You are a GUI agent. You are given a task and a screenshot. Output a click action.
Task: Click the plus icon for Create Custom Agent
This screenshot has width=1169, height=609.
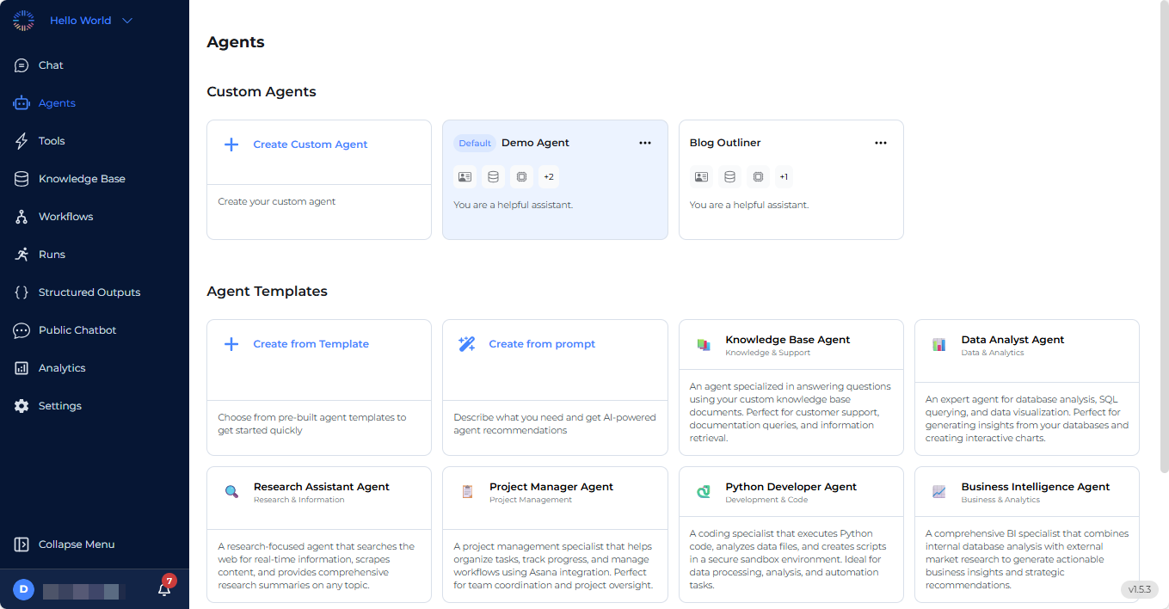point(231,145)
